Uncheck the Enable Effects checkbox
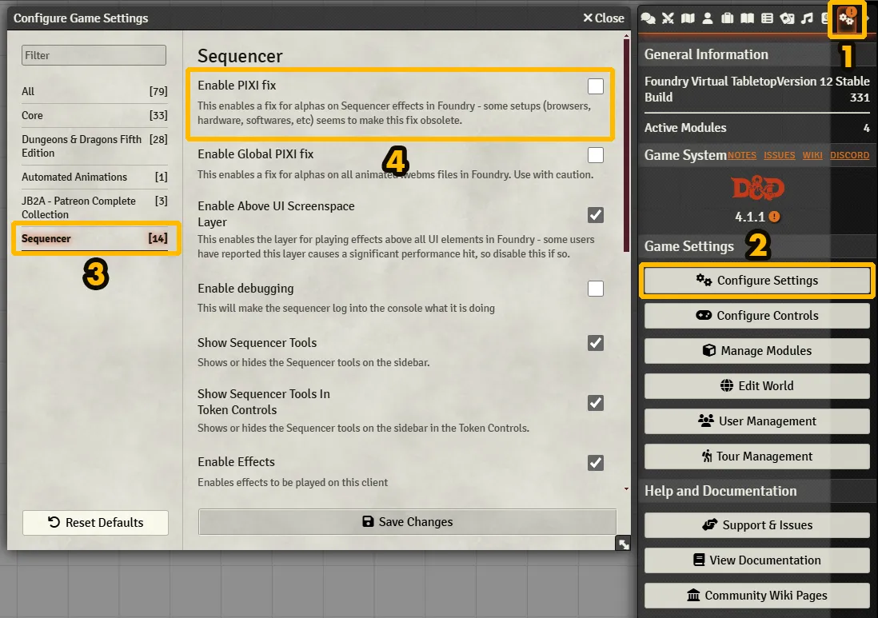This screenshot has width=878, height=618. (596, 463)
